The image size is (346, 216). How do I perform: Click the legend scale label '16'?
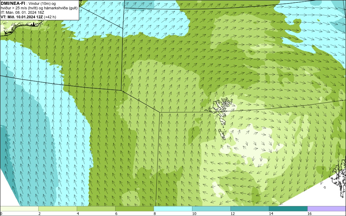tap(309, 214)
